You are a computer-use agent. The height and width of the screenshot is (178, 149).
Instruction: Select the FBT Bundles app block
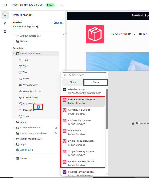(x=83, y=133)
